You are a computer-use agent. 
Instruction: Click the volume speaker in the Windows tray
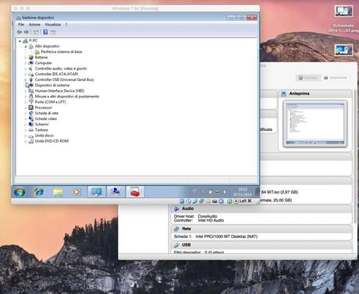click(x=226, y=192)
